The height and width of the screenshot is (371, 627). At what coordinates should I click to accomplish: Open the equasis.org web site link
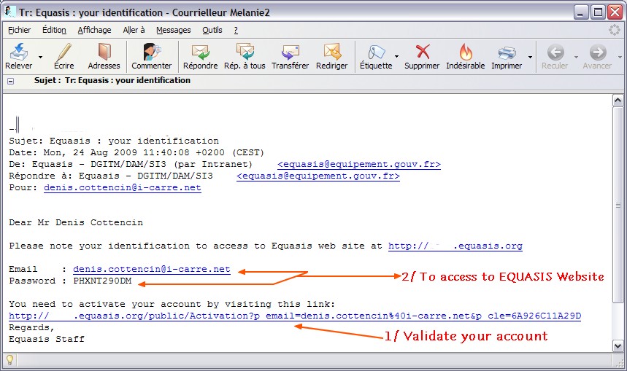click(x=455, y=246)
